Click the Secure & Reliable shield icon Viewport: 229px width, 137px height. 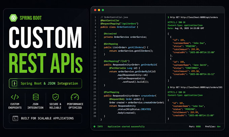tap(56, 97)
